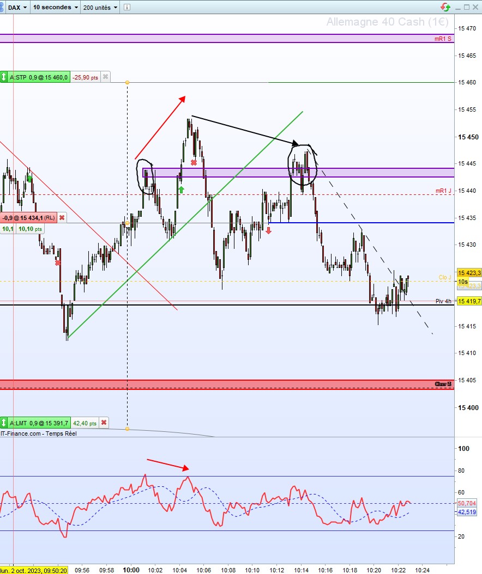The width and height of the screenshot is (482, 574).
Task: Click the 15 419,7 pivot price tag
Action: [469, 301]
